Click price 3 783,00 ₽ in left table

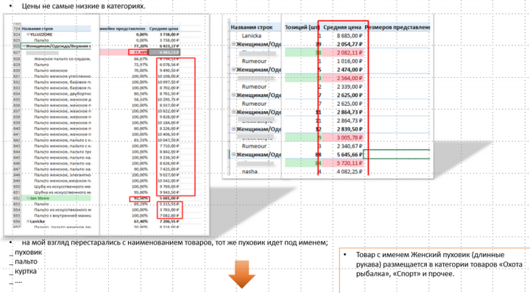tap(169, 210)
